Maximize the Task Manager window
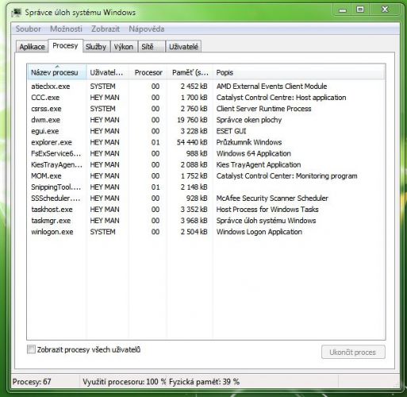This screenshot has height=397, width=407. [x=360, y=10]
